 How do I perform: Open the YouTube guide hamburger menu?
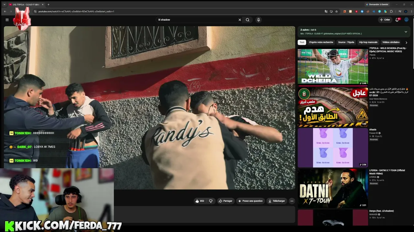pos(7,20)
